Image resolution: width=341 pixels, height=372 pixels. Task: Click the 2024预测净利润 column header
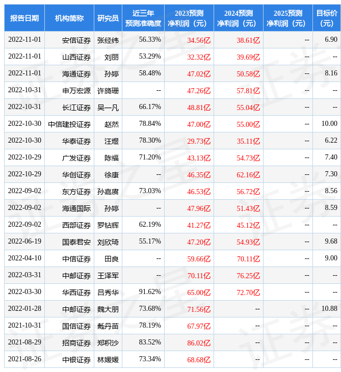point(238,18)
